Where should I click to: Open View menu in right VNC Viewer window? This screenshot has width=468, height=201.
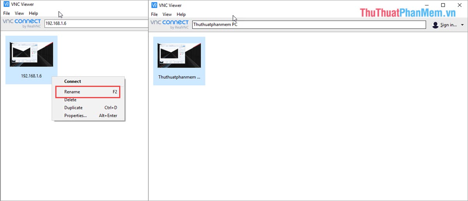tap(167, 14)
